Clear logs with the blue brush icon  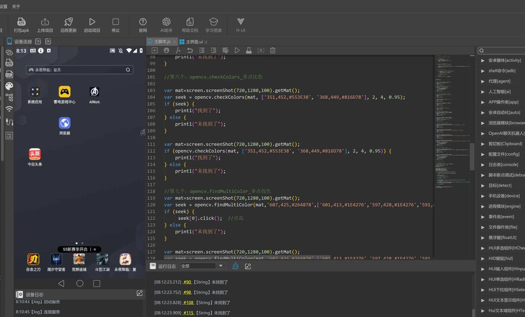click(235, 266)
